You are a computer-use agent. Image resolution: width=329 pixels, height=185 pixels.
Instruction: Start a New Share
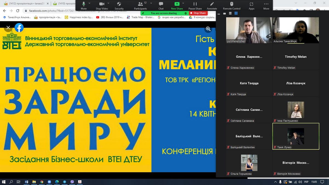point(177,4)
